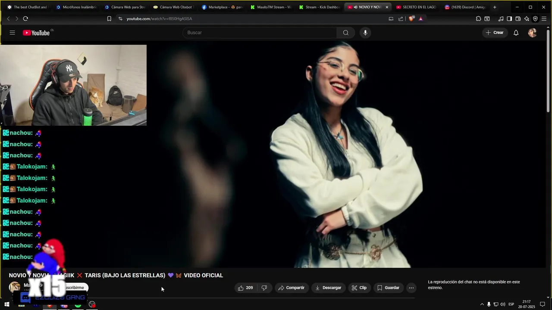Click the install/cast screen icon in address bar
552x310 pixels.
pyautogui.click(x=391, y=19)
